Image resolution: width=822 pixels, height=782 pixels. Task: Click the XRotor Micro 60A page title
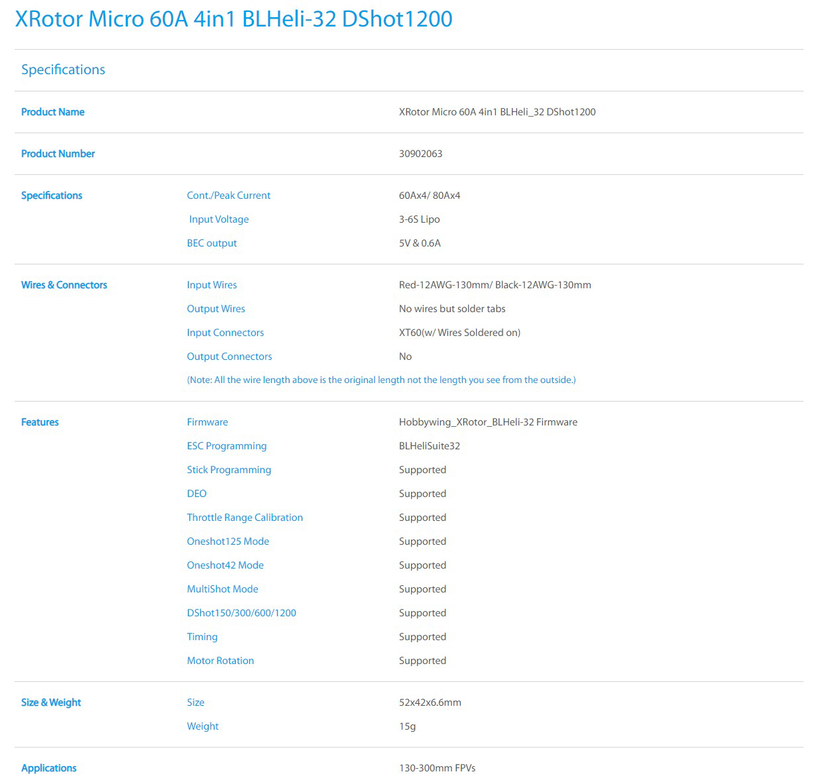coord(233,19)
